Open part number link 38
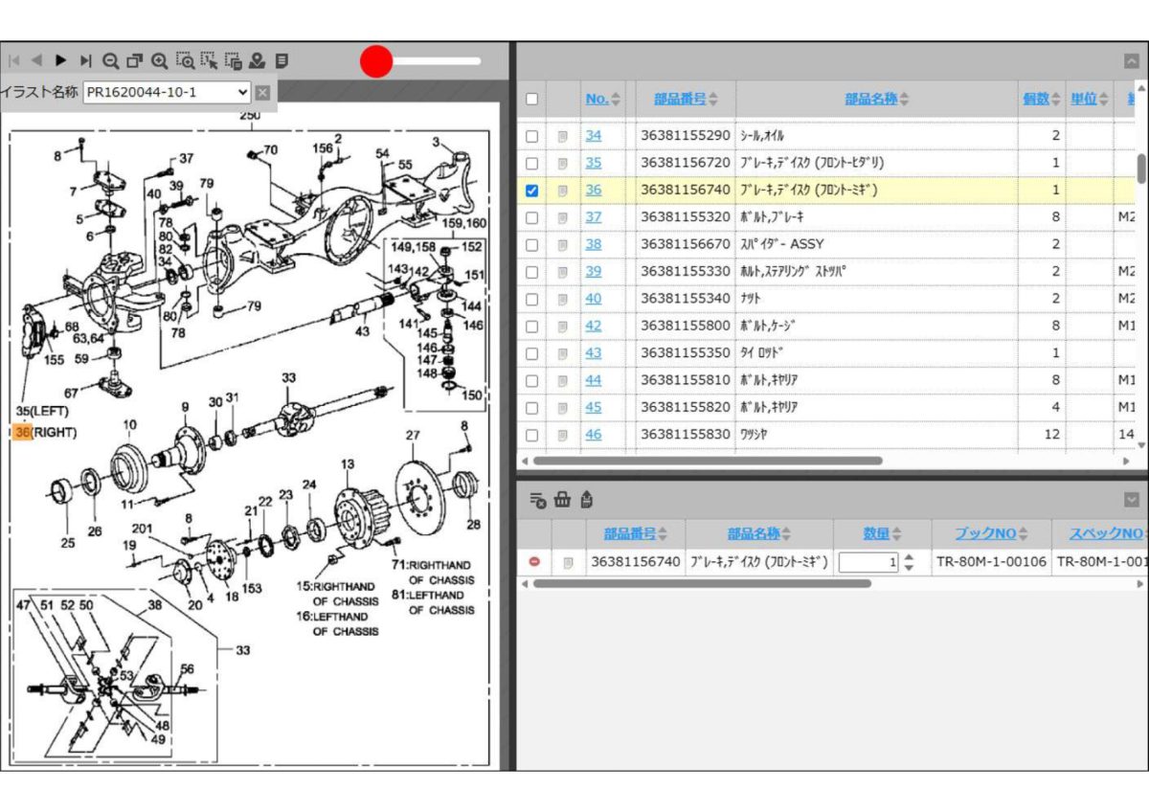The image size is (1149, 812). [x=594, y=244]
